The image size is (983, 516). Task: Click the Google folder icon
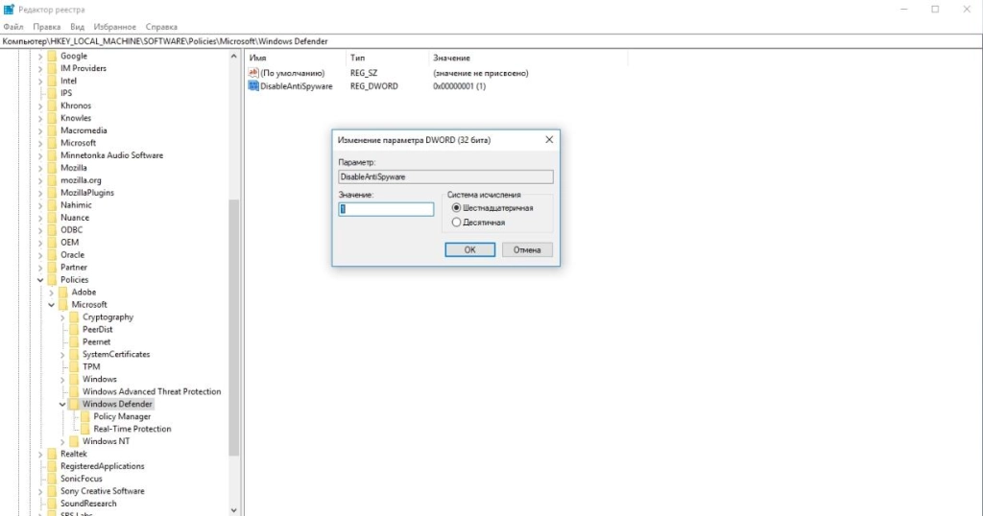[x=52, y=56]
